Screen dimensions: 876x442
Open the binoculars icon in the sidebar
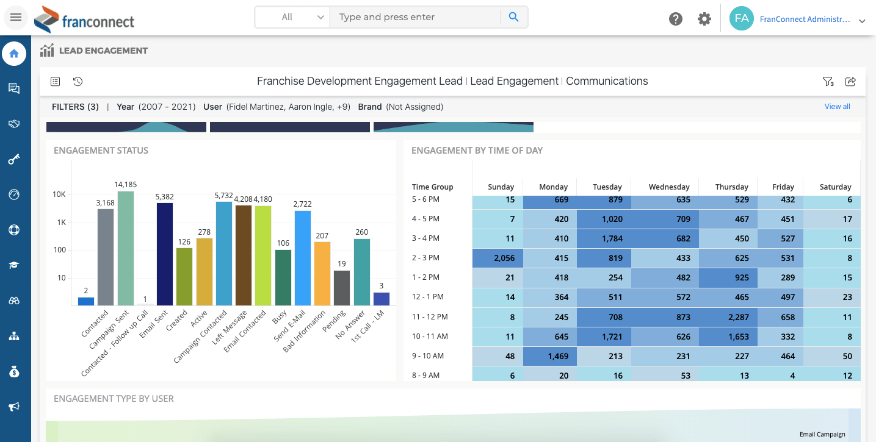(x=14, y=300)
